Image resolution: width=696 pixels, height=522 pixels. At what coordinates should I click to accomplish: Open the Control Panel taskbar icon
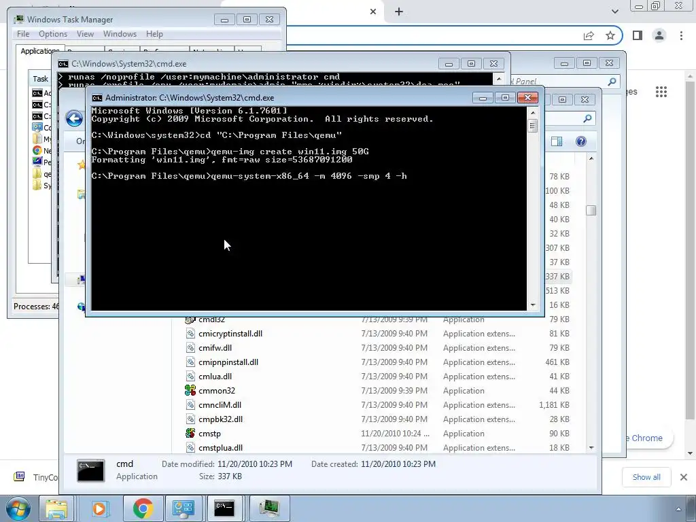point(184,508)
